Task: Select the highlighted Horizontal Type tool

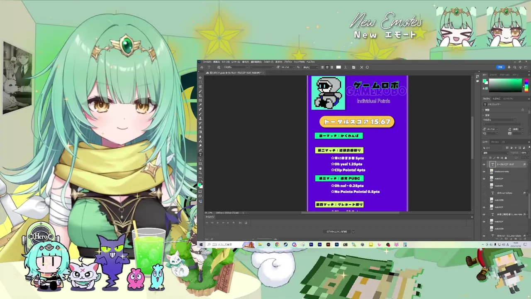Action: point(200,154)
